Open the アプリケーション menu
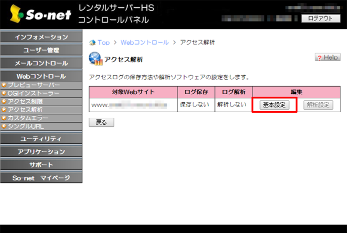This screenshot has width=347, height=233. click(41, 152)
